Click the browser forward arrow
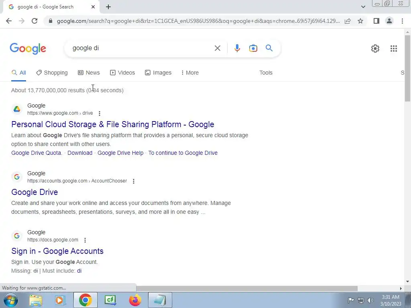 tap(22, 21)
